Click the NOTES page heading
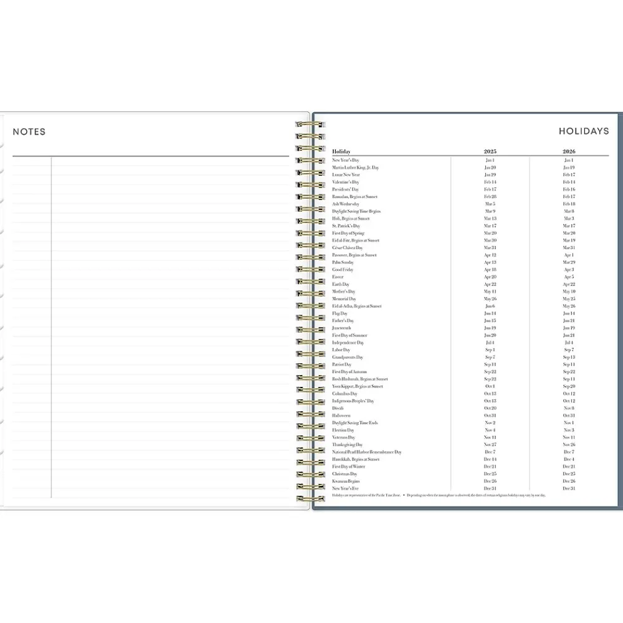623x623 pixels. point(29,131)
